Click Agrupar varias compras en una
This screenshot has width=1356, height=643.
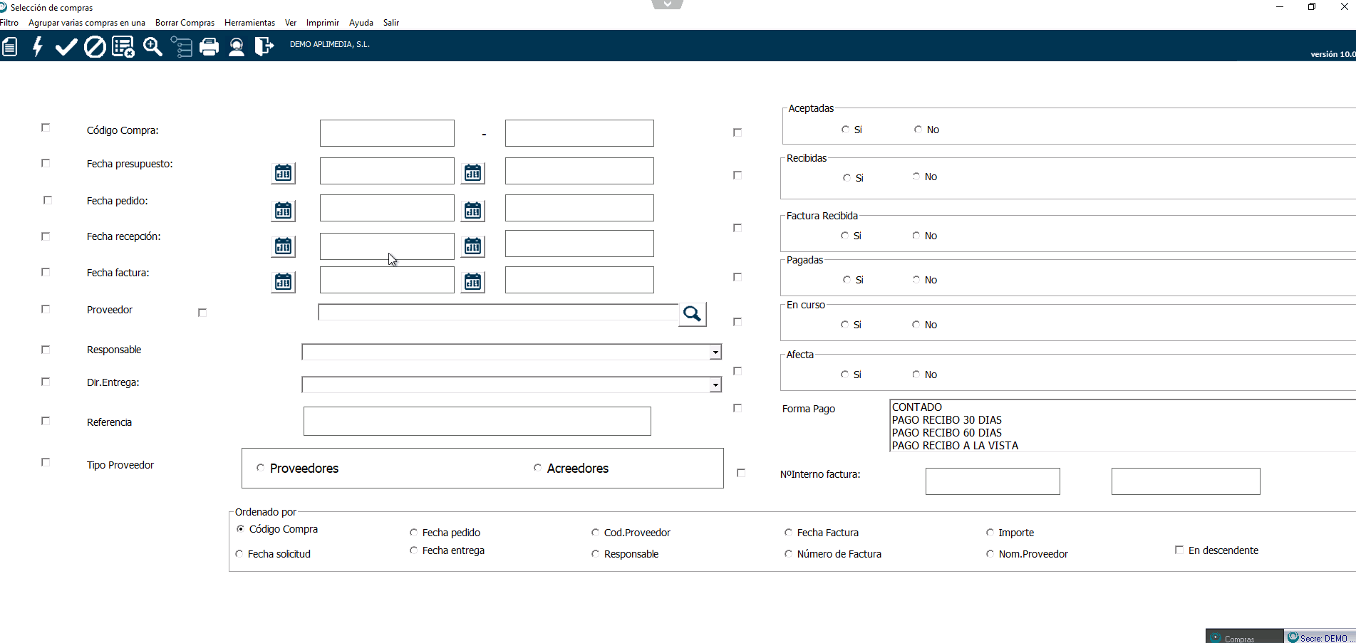[x=87, y=23]
